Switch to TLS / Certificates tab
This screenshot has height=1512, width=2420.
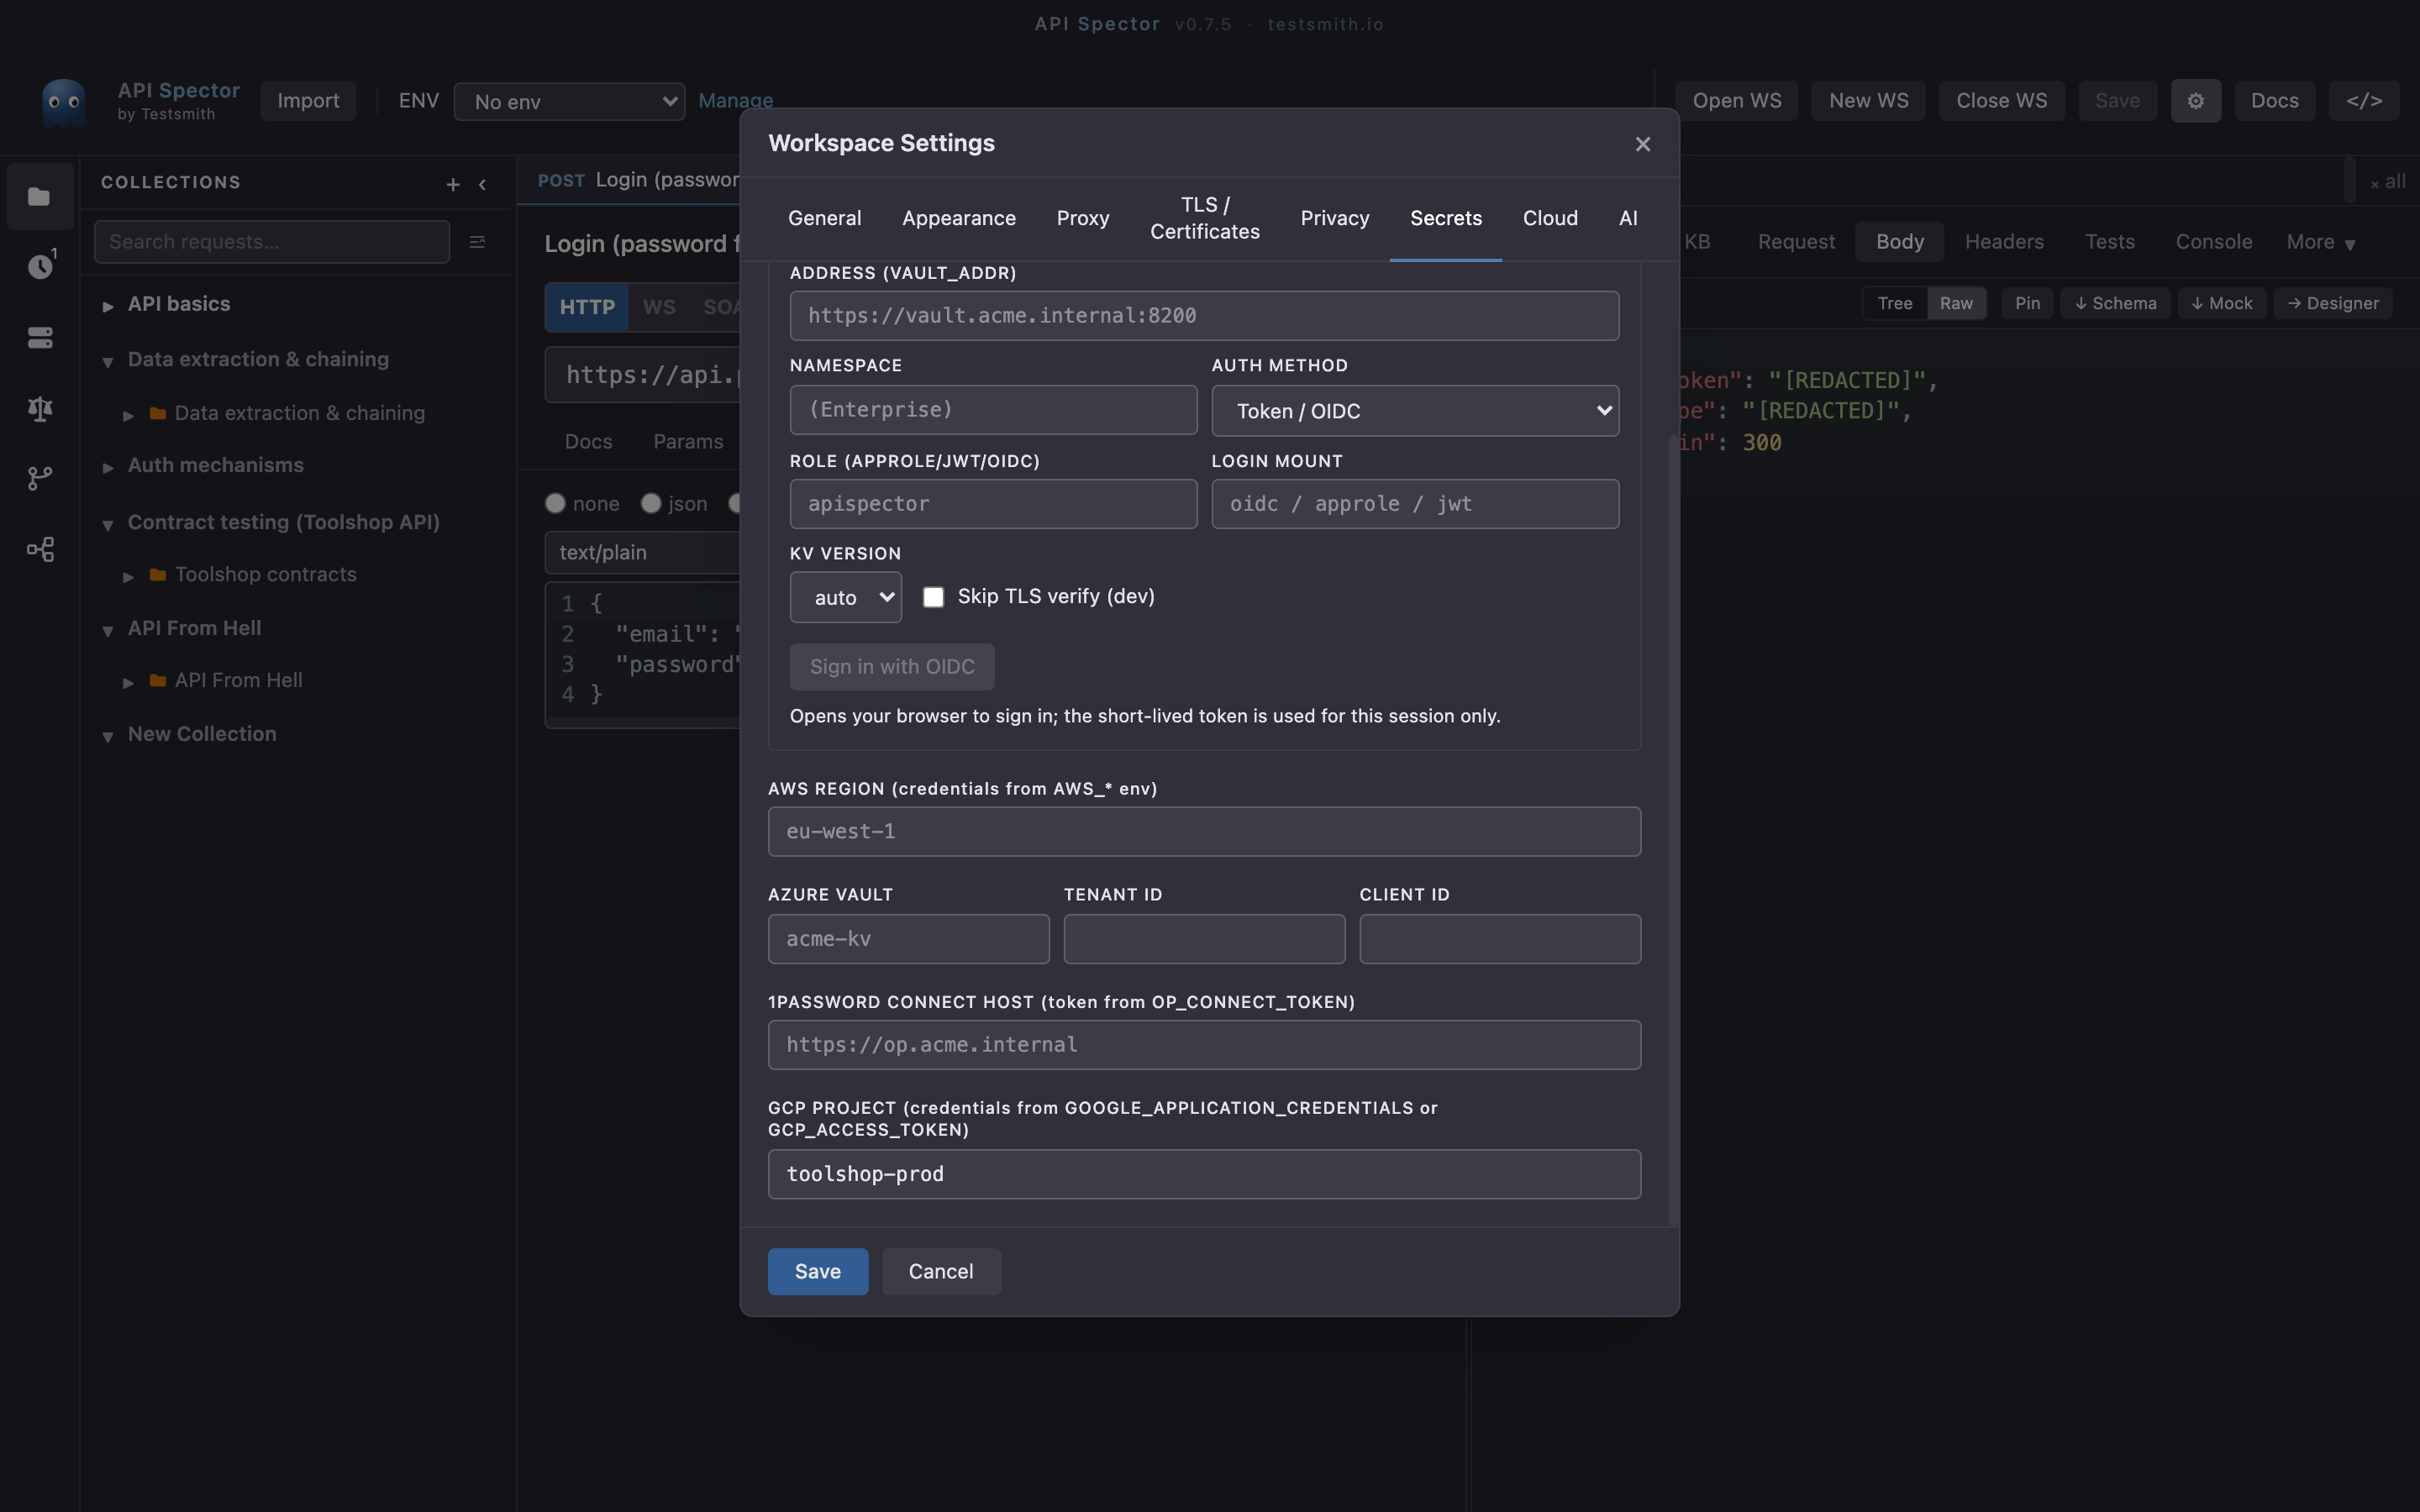1205,218
